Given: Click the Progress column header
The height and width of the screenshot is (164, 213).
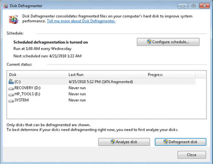Looking at the screenshot, I should (x=170, y=75).
